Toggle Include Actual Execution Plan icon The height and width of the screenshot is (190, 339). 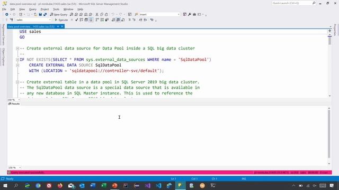(x=97, y=20)
